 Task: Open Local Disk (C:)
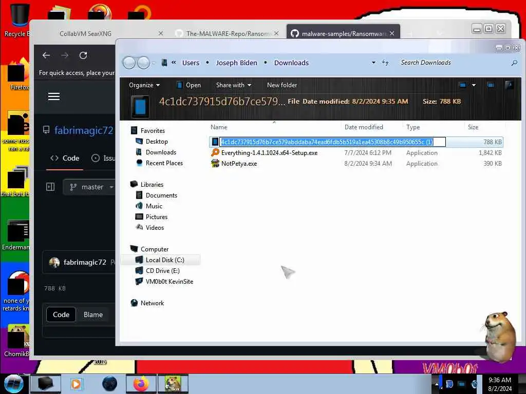pos(165,260)
